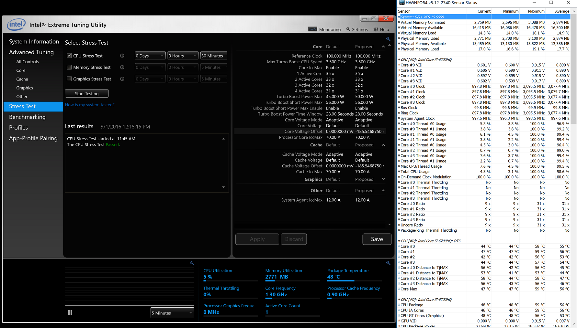Open Monitoring view icon
This screenshot has height=328, width=577.
coord(312,29)
